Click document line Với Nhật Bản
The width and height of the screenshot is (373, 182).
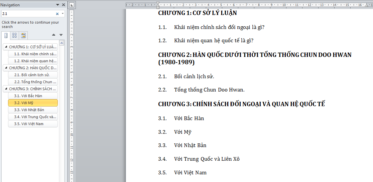(190, 145)
